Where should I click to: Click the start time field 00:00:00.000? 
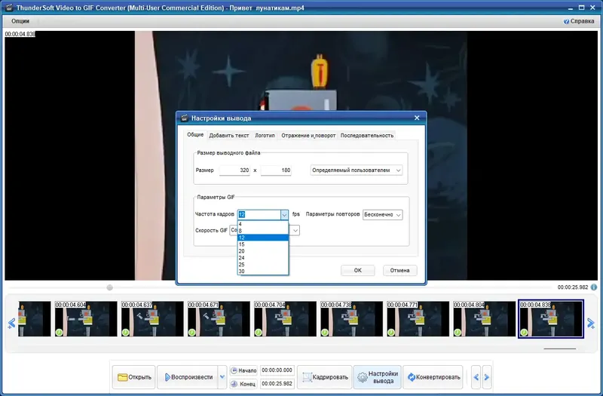point(277,370)
